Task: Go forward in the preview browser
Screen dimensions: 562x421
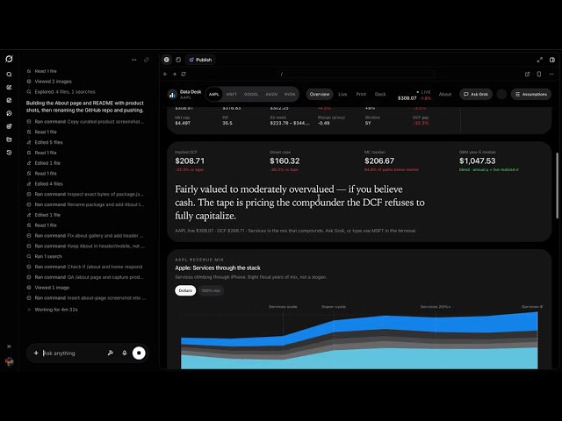Action: pyautogui.click(x=175, y=74)
